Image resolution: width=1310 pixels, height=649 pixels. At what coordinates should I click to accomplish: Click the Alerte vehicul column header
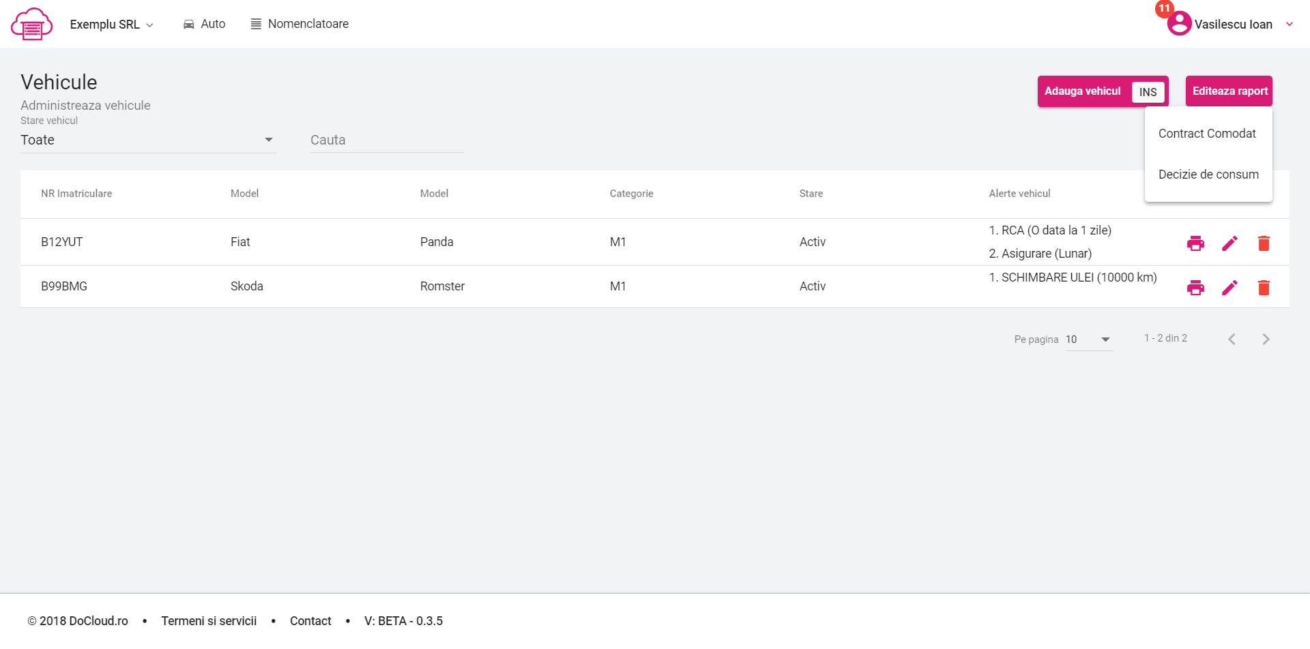click(1019, 194)
